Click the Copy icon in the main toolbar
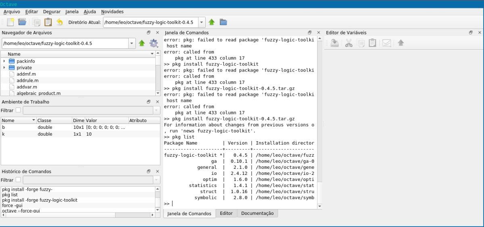Screen dimensions: 484x227 [x=37, y=22]
